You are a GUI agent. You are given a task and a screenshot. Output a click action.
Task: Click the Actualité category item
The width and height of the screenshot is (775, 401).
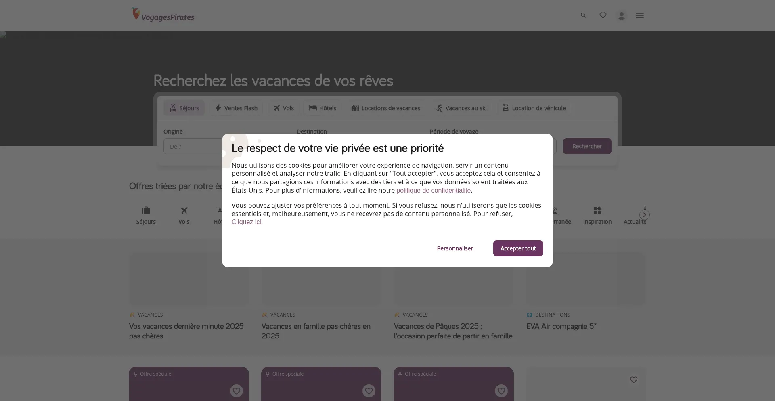click(635, 215)
